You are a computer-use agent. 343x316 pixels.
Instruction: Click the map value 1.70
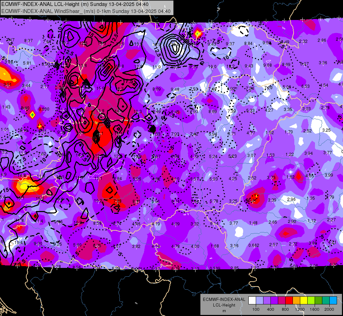point(289,132)
